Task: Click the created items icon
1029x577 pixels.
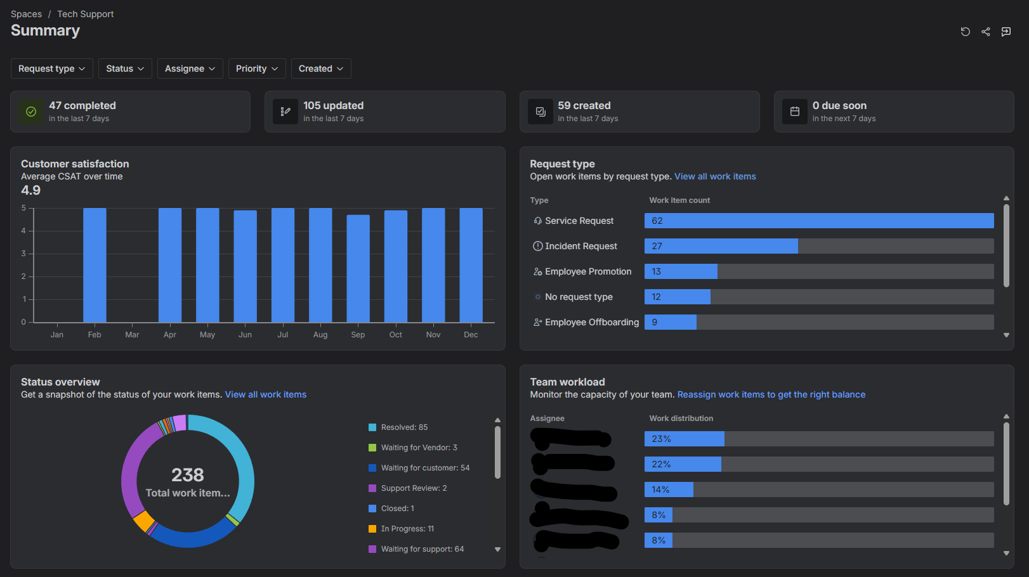Action: click(541, 112)
